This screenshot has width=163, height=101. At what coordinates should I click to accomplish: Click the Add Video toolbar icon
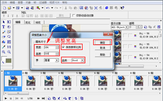[32, 8]
